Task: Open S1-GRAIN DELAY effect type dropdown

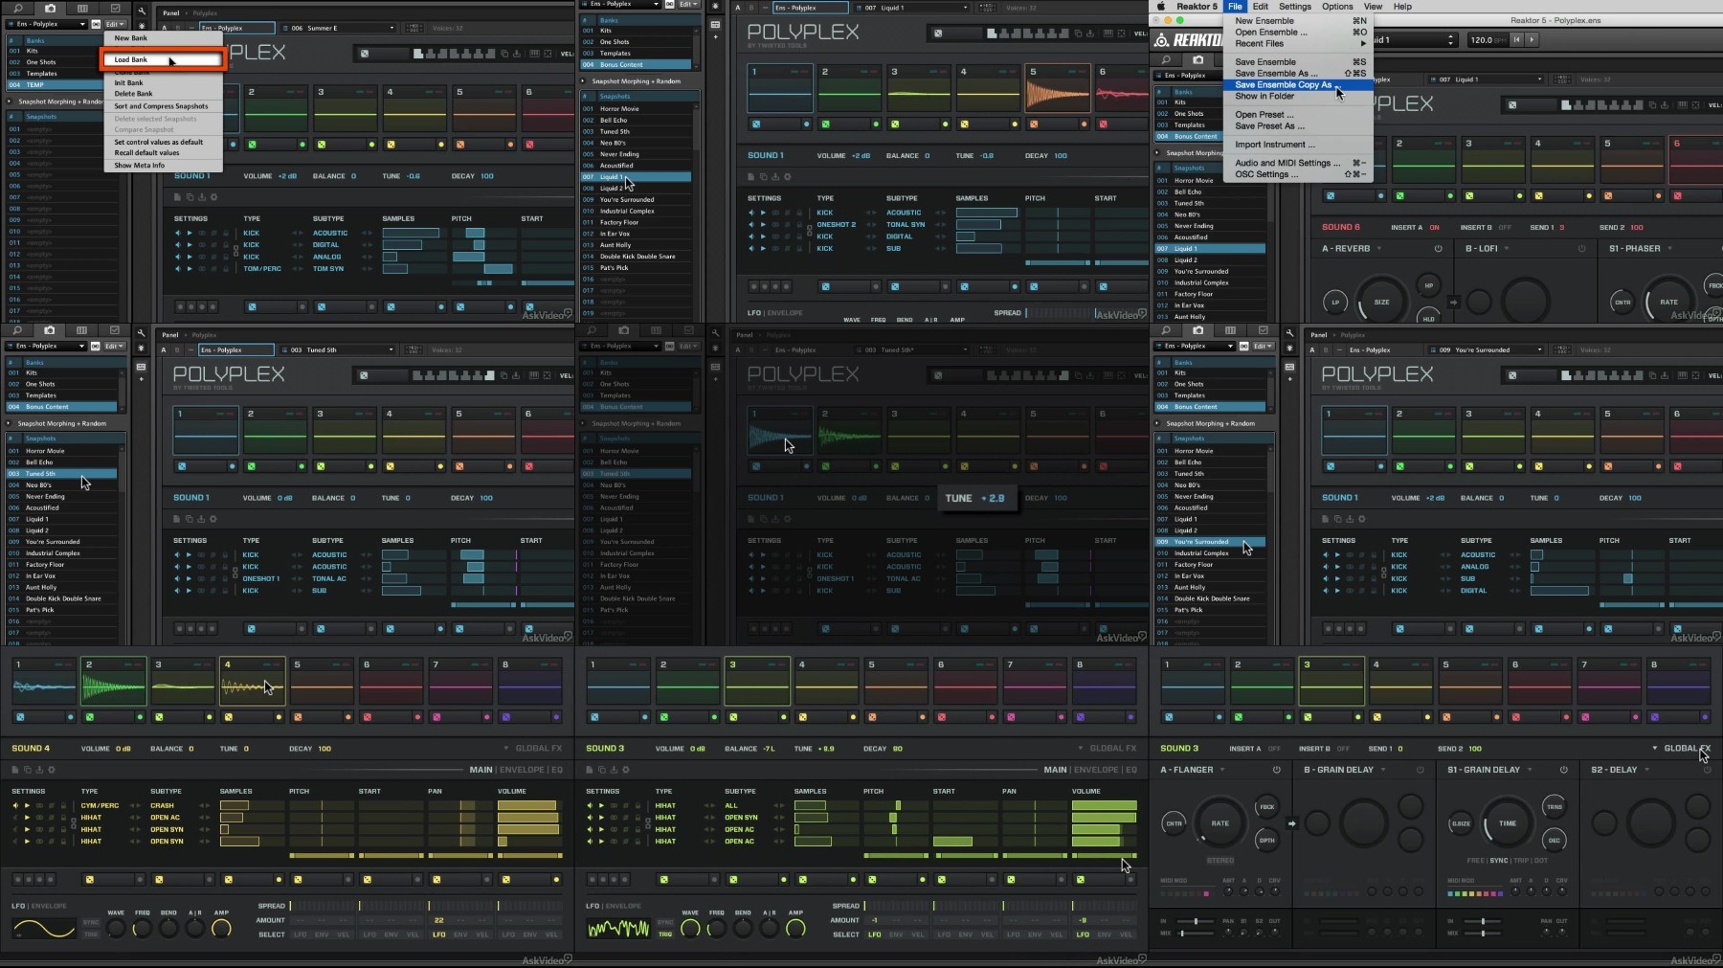Action: coord(1530,770)
